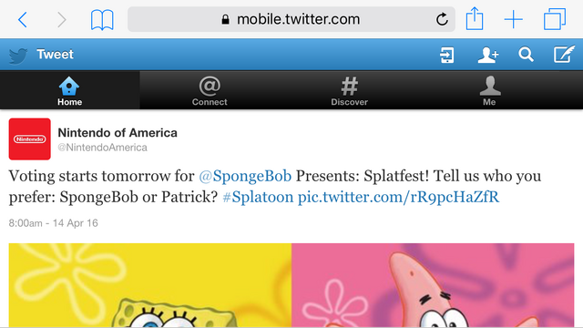This screenshot has width=583, height=328.
Task: Open Safari bookmarks book icon
Action: (102, 20)
